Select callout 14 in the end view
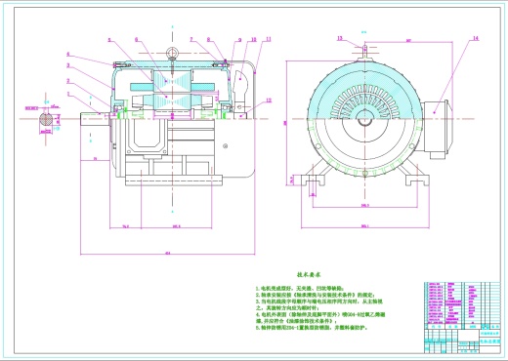 pos(476,38)
